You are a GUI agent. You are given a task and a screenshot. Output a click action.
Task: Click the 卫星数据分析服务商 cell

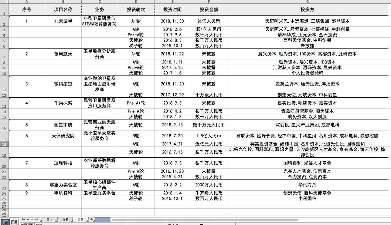tap(100, 54)
